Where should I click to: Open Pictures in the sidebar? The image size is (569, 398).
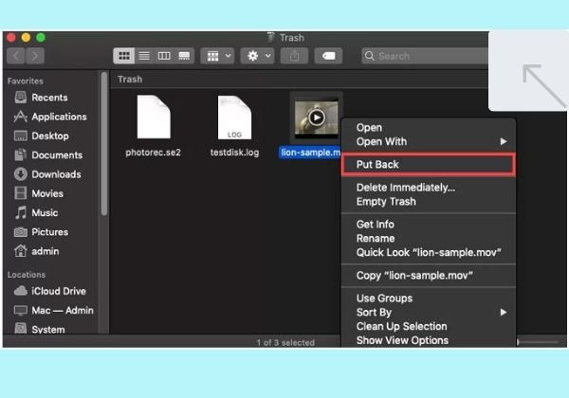41,232
